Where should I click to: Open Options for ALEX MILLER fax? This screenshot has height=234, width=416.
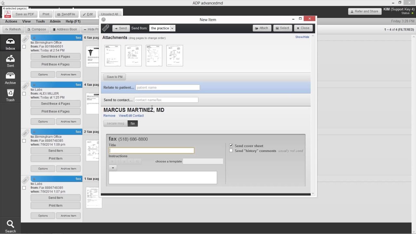(x=43, y=122)
